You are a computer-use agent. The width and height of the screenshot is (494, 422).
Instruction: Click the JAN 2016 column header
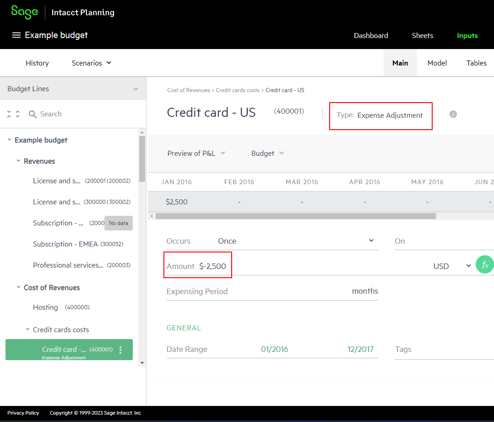(x=176, y=182)
